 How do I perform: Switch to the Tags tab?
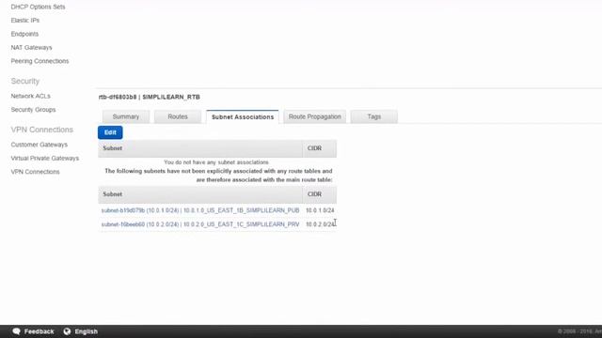pos(374,116)
